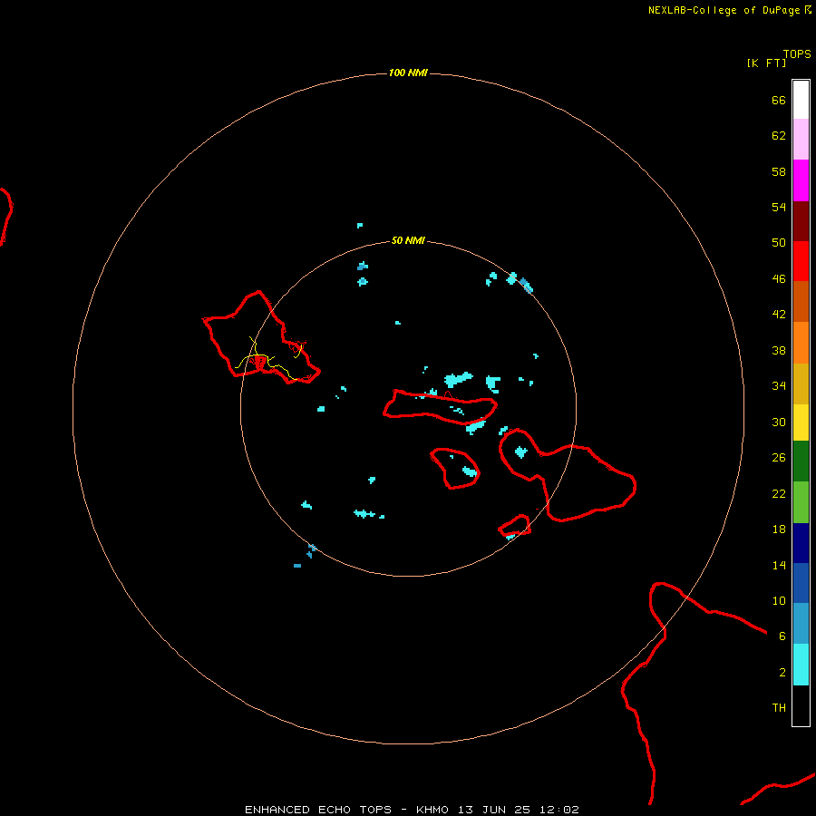Click the cyan swatch between 6 and 2
The height and width of the screenshot is (816, 816).
pyautogui.click(x=801, y=665)
